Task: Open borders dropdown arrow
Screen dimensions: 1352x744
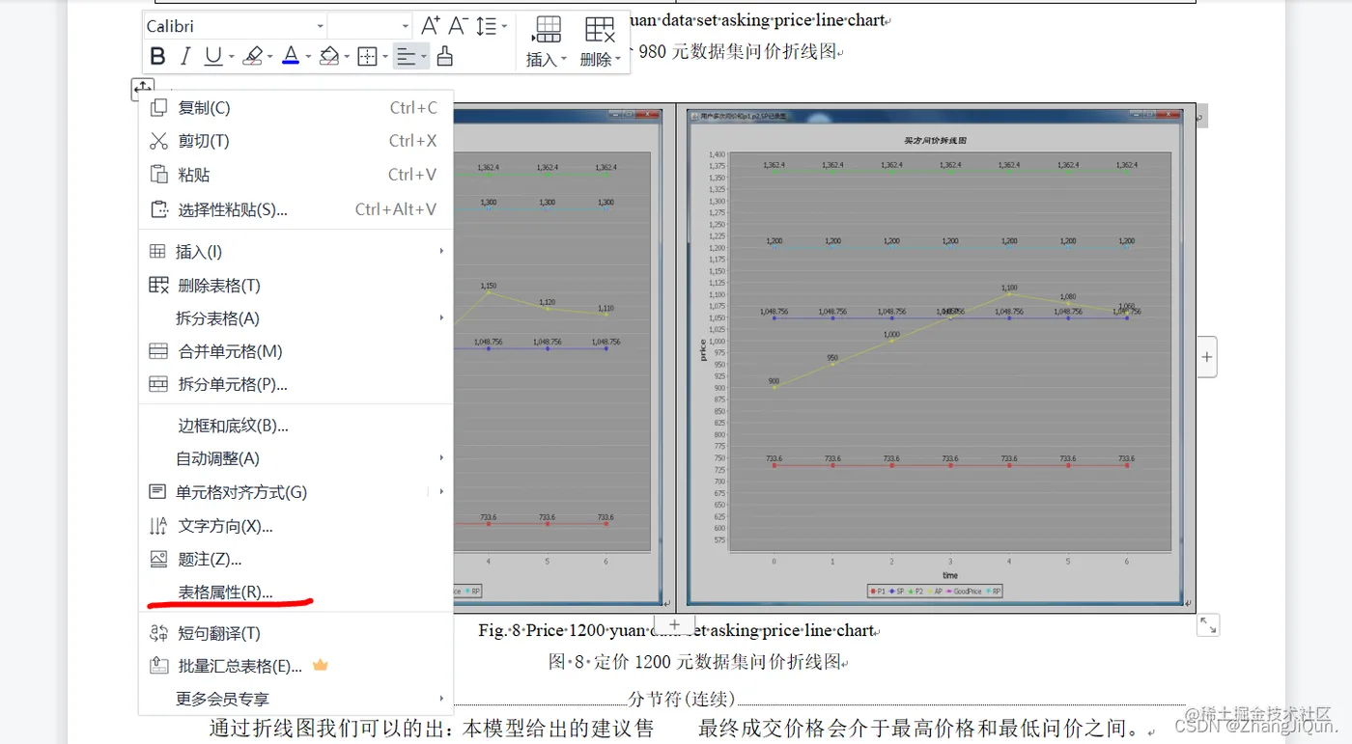Action: pyautogui.click(x=384, y=57)
